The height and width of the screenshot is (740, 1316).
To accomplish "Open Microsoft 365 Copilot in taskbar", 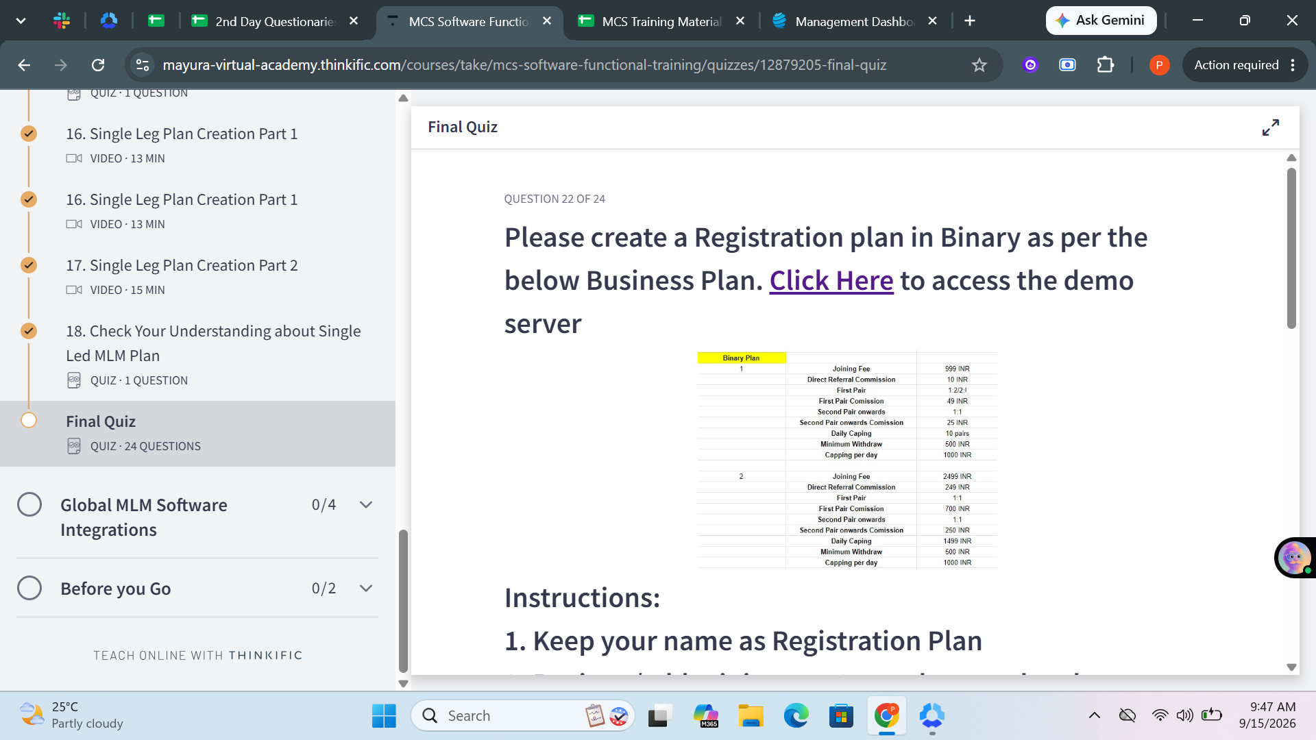I will pos(705,716).
